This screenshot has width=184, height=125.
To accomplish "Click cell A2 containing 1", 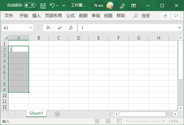I will [x=19, y=49].
